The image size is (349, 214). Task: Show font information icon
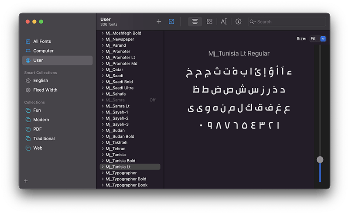238,21
